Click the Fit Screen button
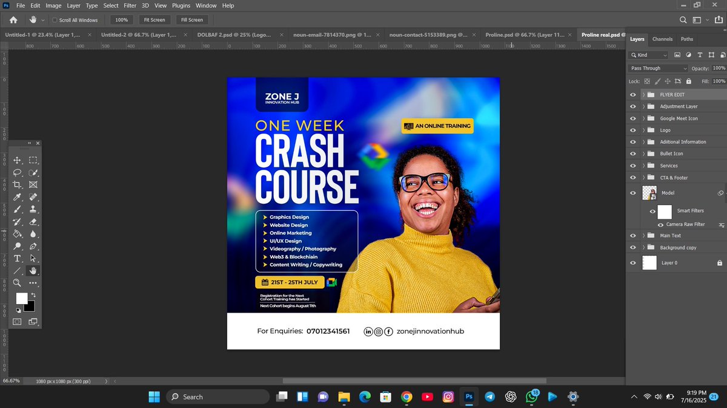The width and height of the screenshot is (727, 408). (x=154, y=20)
